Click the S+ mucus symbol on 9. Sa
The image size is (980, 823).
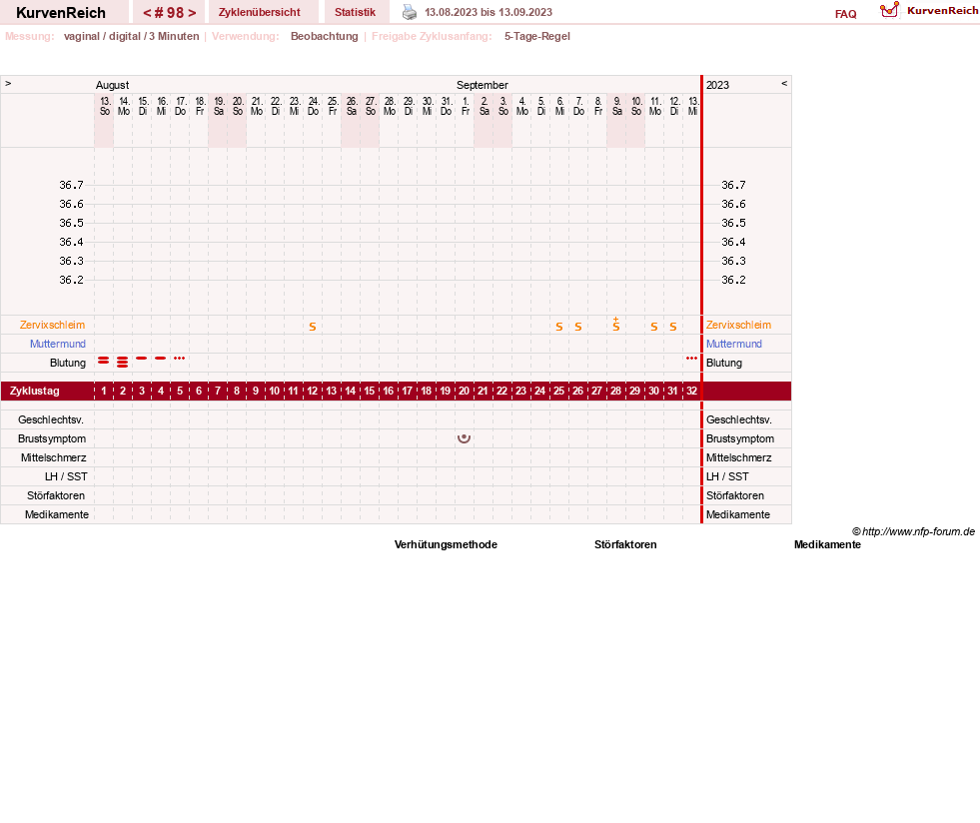(x=616, y=324)
